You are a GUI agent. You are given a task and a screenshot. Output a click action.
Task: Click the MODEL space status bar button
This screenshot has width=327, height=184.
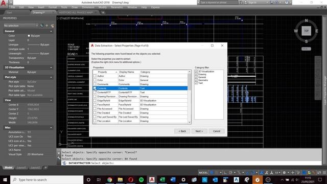203,173
